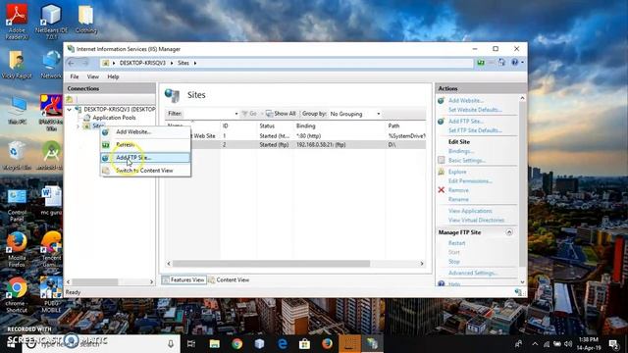The image size is (628, 353).
Task: Open Firefox from the taskbar
Action: (x=327, y=344)
